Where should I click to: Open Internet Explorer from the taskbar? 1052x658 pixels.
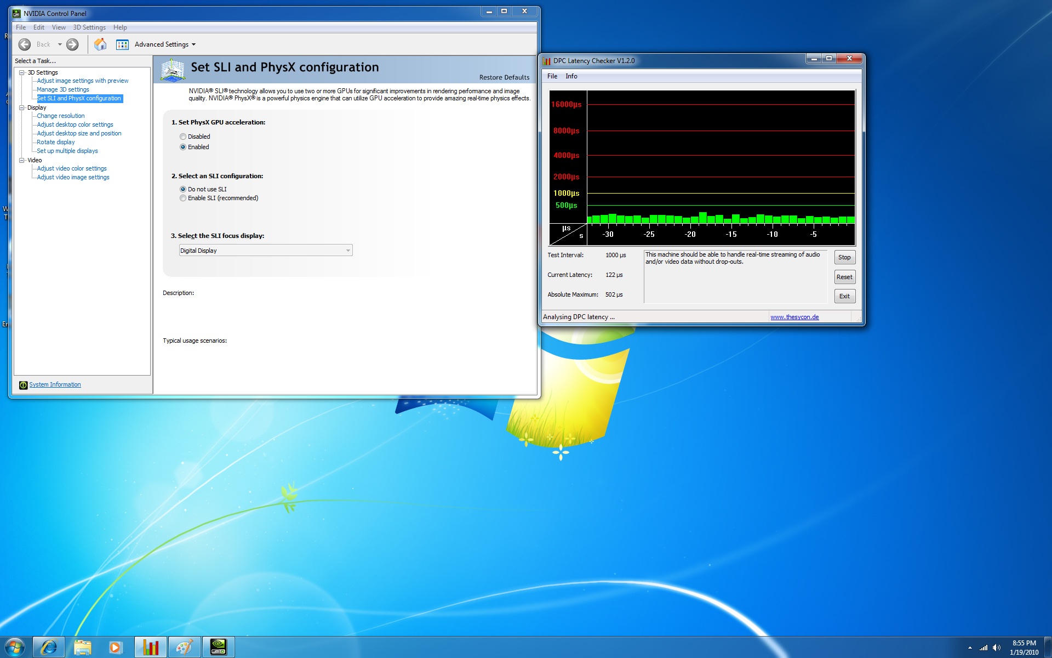point(49,647)
